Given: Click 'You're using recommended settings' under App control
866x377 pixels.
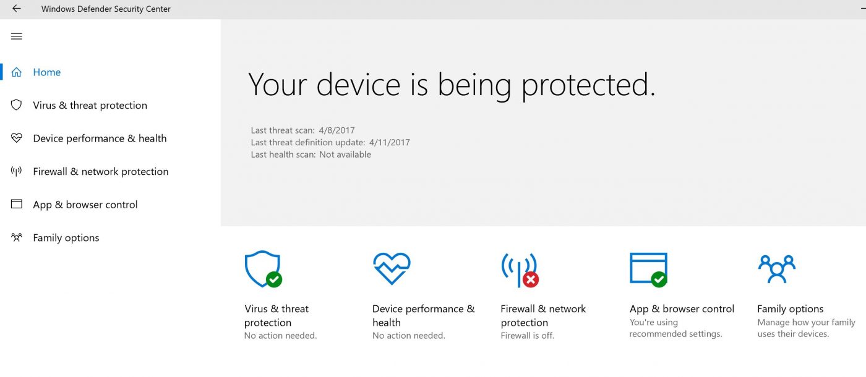Looking at the screenshot, I should pos(675,328).
